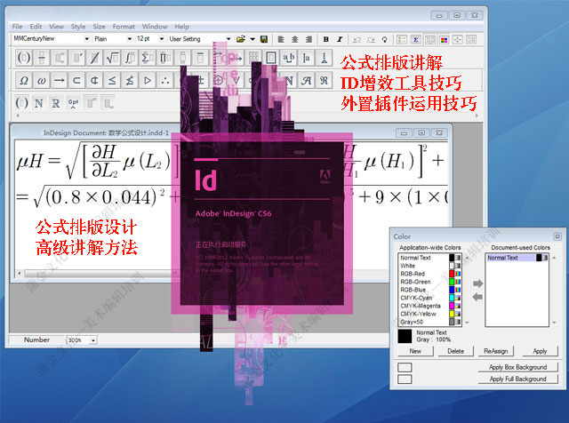
Task: Open the View menu
Action: pos(56,27)
